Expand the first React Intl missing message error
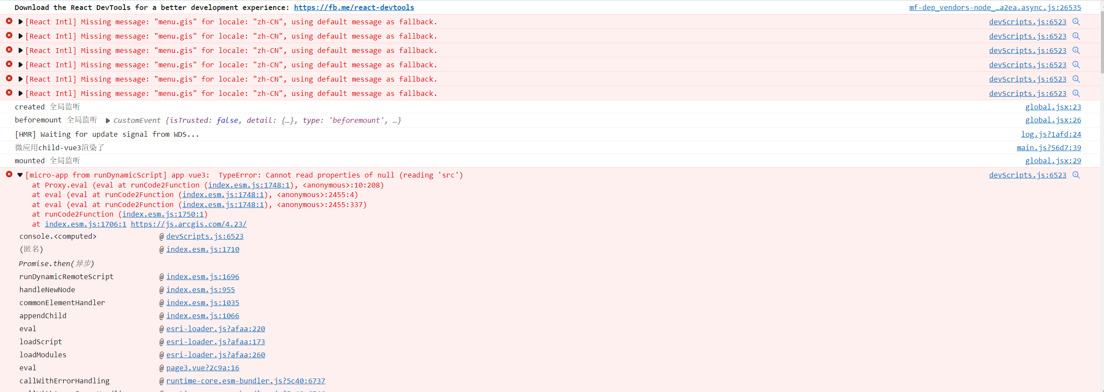Screen dimensions: 1104x392 [x=20, y=22]
